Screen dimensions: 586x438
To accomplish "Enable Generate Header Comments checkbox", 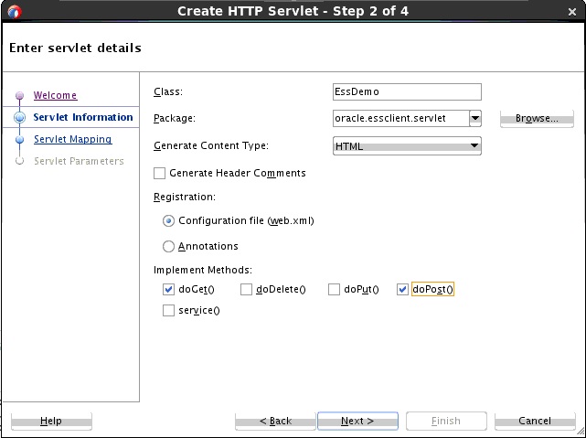I will coord(160,174).
